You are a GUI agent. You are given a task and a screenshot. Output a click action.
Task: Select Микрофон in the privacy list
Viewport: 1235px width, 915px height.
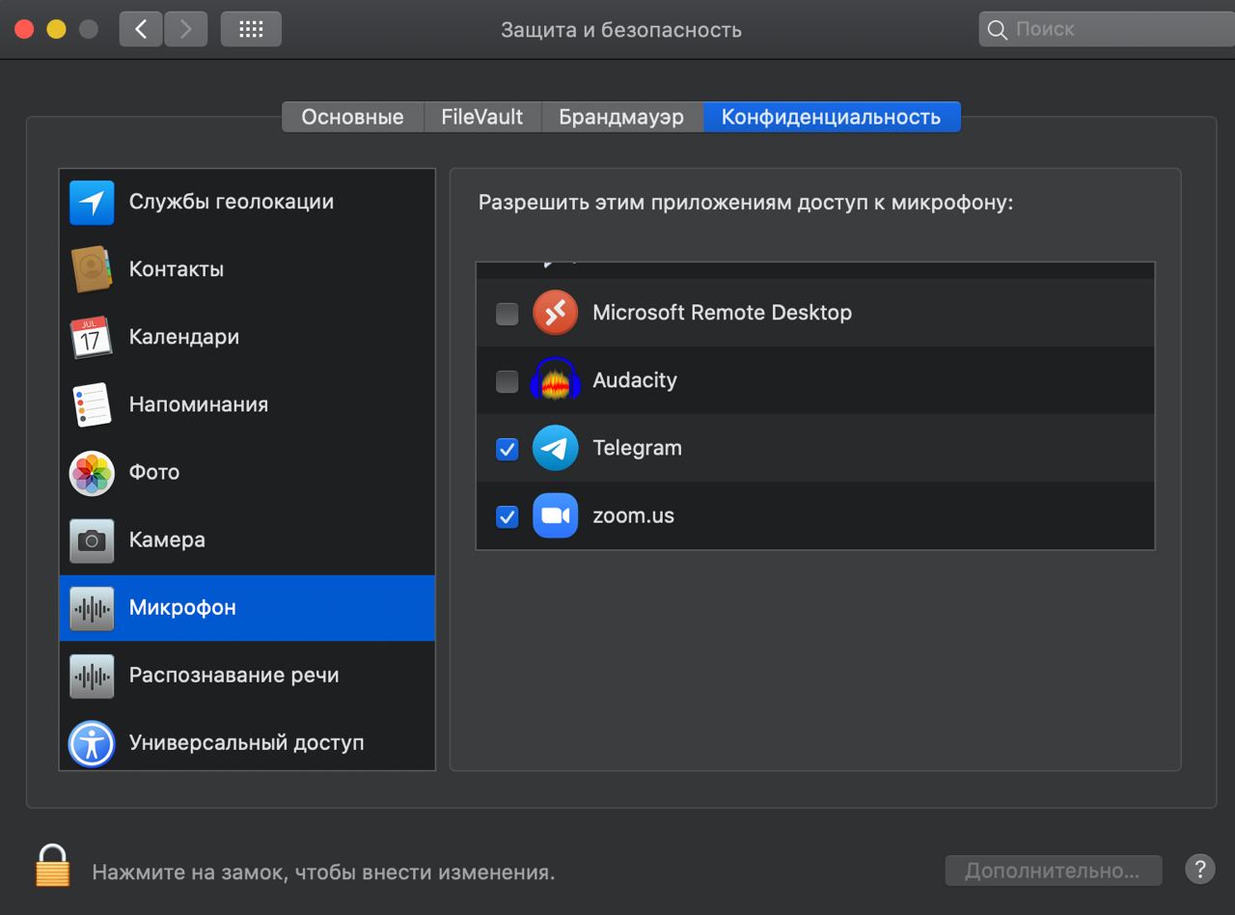click(x=247, y=608)
